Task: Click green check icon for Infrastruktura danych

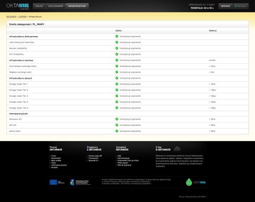Action: pos(117,78)
